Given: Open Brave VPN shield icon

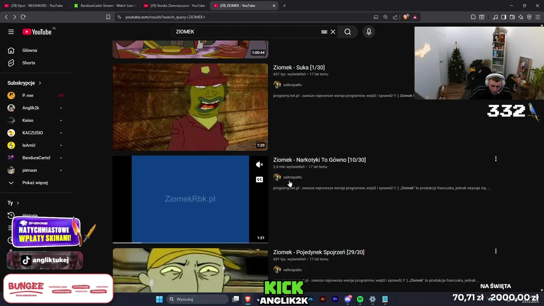Looking at the screenshot, I should pos(529,17).
